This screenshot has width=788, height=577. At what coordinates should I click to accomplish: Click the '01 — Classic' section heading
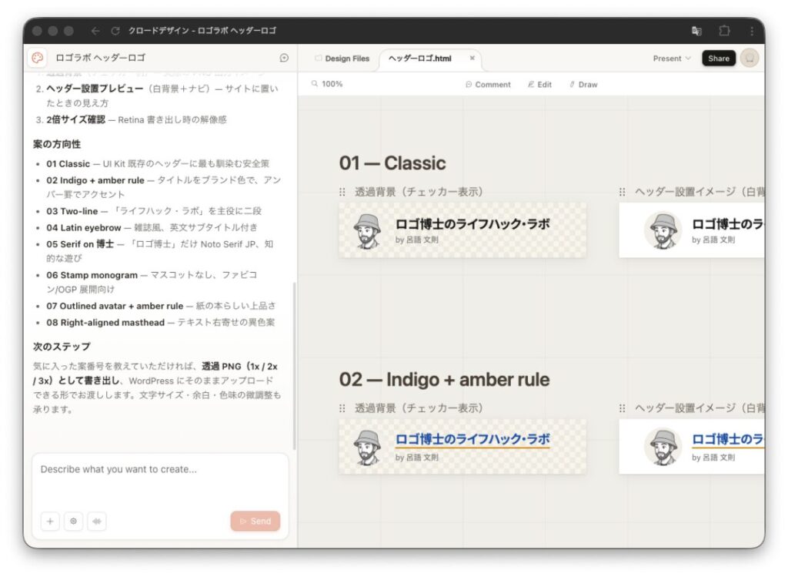(x=392, y=163)
